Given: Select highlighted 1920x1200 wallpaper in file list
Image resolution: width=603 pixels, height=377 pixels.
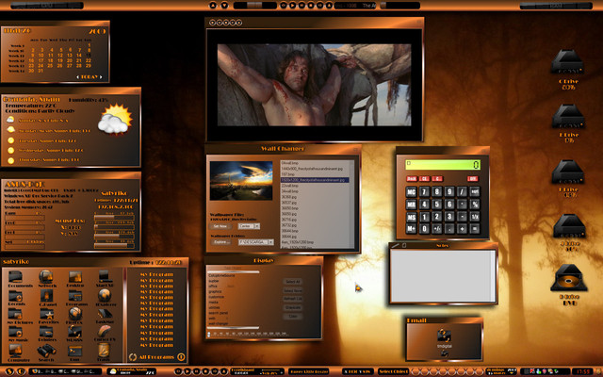Looking at the screenshot, I should 315,180.
